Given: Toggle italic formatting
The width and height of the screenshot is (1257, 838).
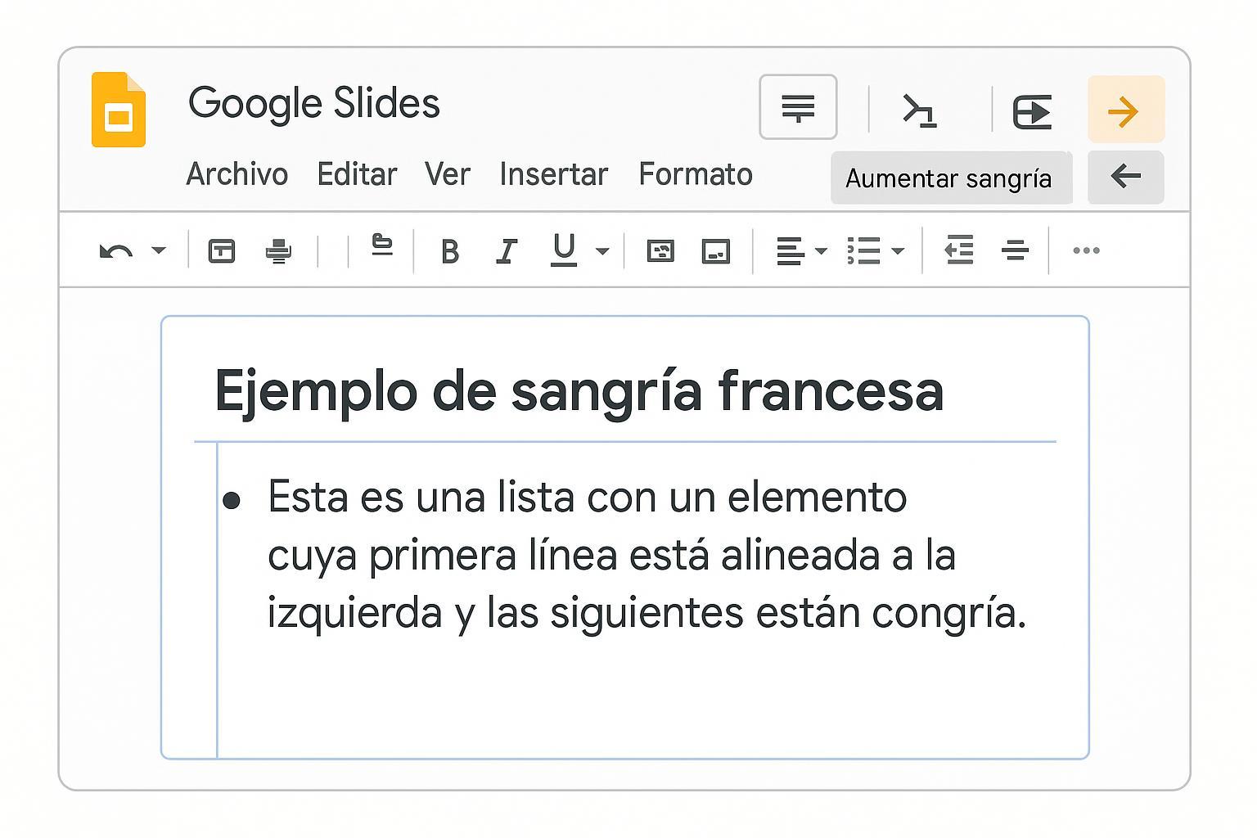Looking at the screenshot, I should click(x=507, y=251).
